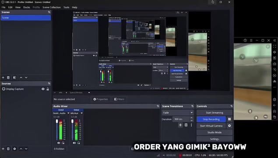The image size is (278, 158).
Task: Add a source with plus icon in Sources
Action: [3, 149]
